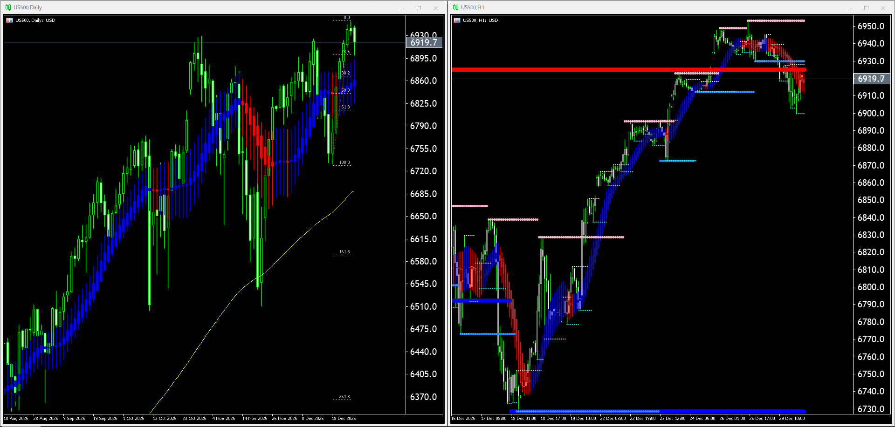Select the current price tag 6919.7 on Daily chart
This screenshot has width=895, height=427.
pyautogui.click(x=424, y=42)
